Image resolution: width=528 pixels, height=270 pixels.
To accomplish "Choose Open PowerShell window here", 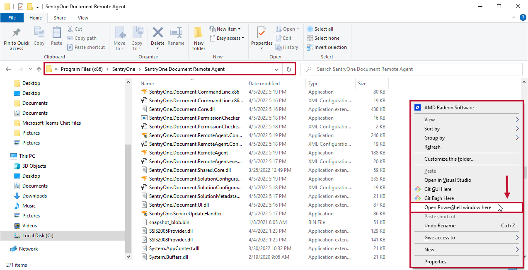I will pyautogui.click(x=466, y=207).
